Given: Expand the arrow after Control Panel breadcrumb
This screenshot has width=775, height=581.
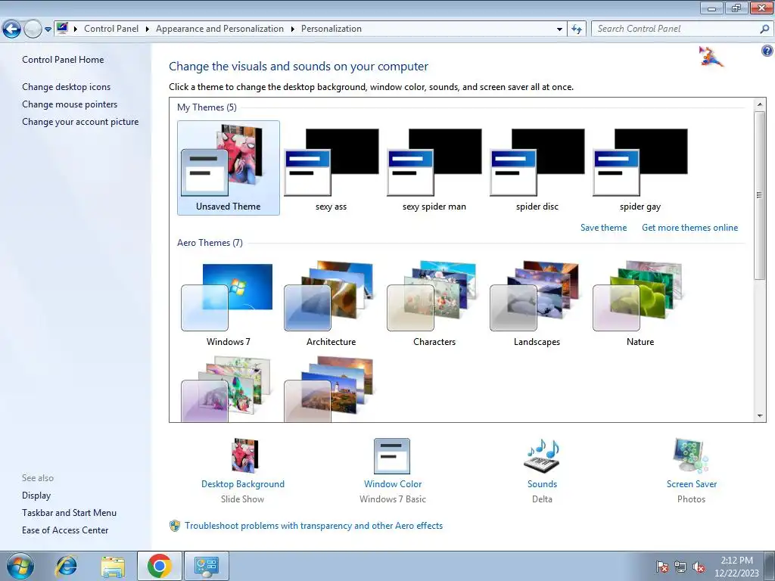Looking at the screenshot, I should point(148,30).
